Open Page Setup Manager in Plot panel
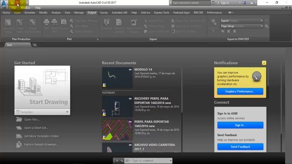 pos(84,21)
